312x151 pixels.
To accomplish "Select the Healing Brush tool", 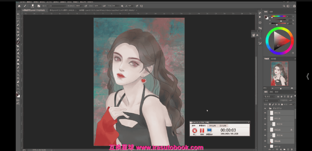I will [18, 39].
